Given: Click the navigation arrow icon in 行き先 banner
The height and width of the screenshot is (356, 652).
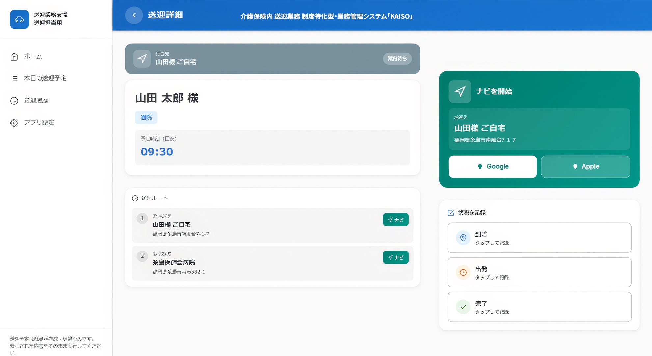Looking at the screenshot, I should point(142,59).
